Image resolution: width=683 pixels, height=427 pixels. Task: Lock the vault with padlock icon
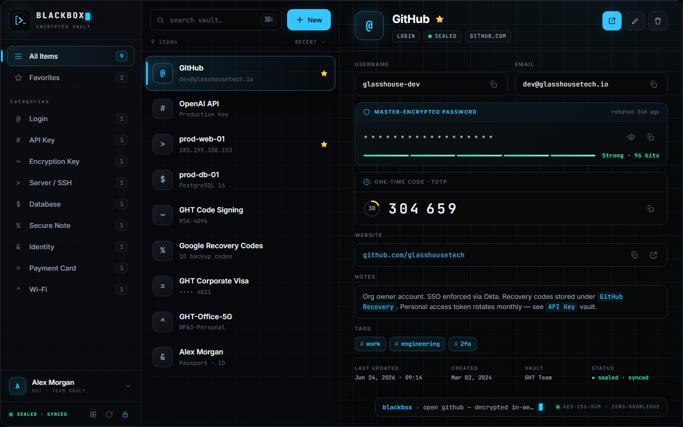tap(125, 414)
